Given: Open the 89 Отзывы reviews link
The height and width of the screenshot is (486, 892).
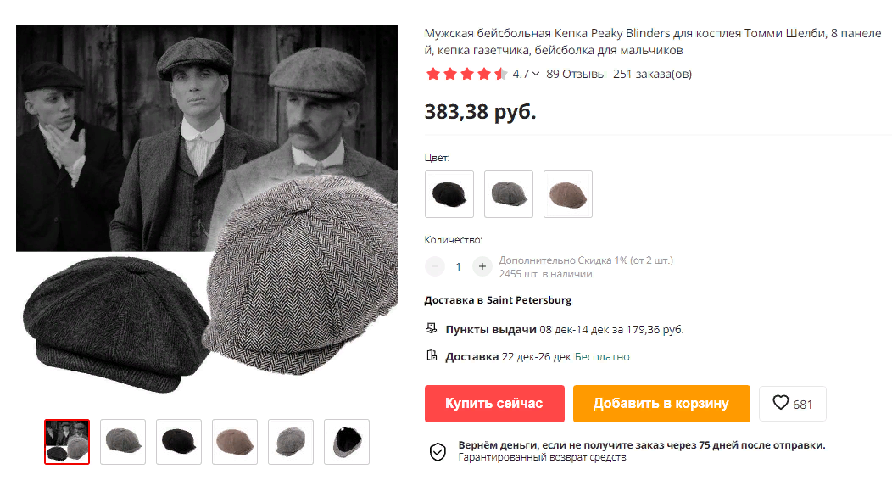Looking at the screenshot, I should [x=576, y=74].
